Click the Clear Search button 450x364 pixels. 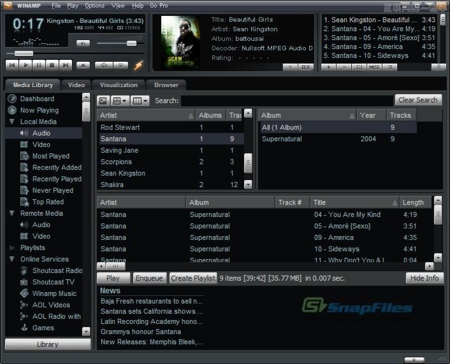tap(417, 100)
